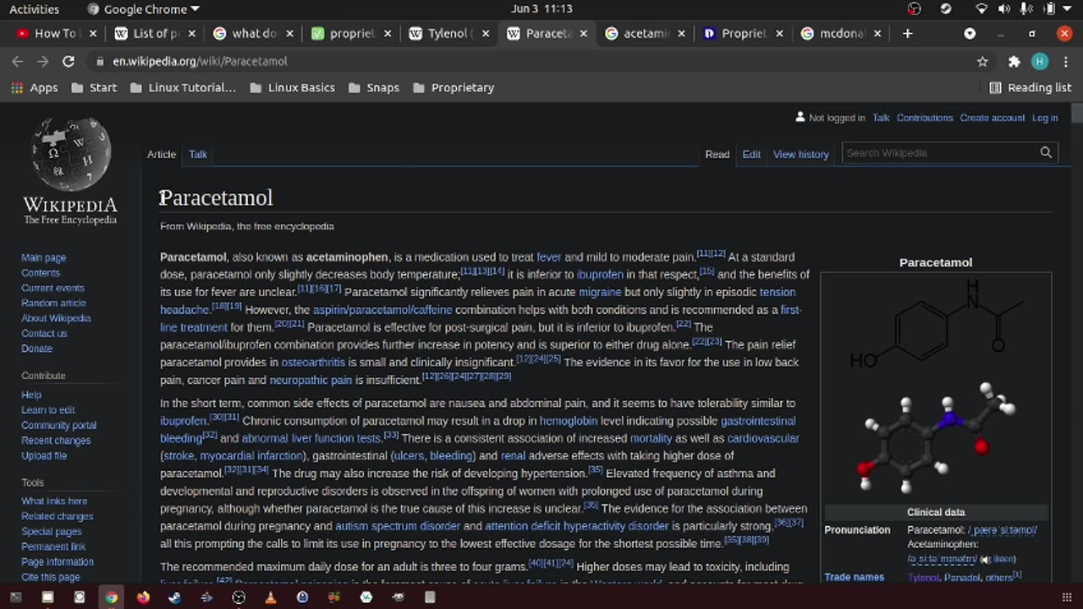Open the Contributions link
1083x609 pixels.
point(925,118)
